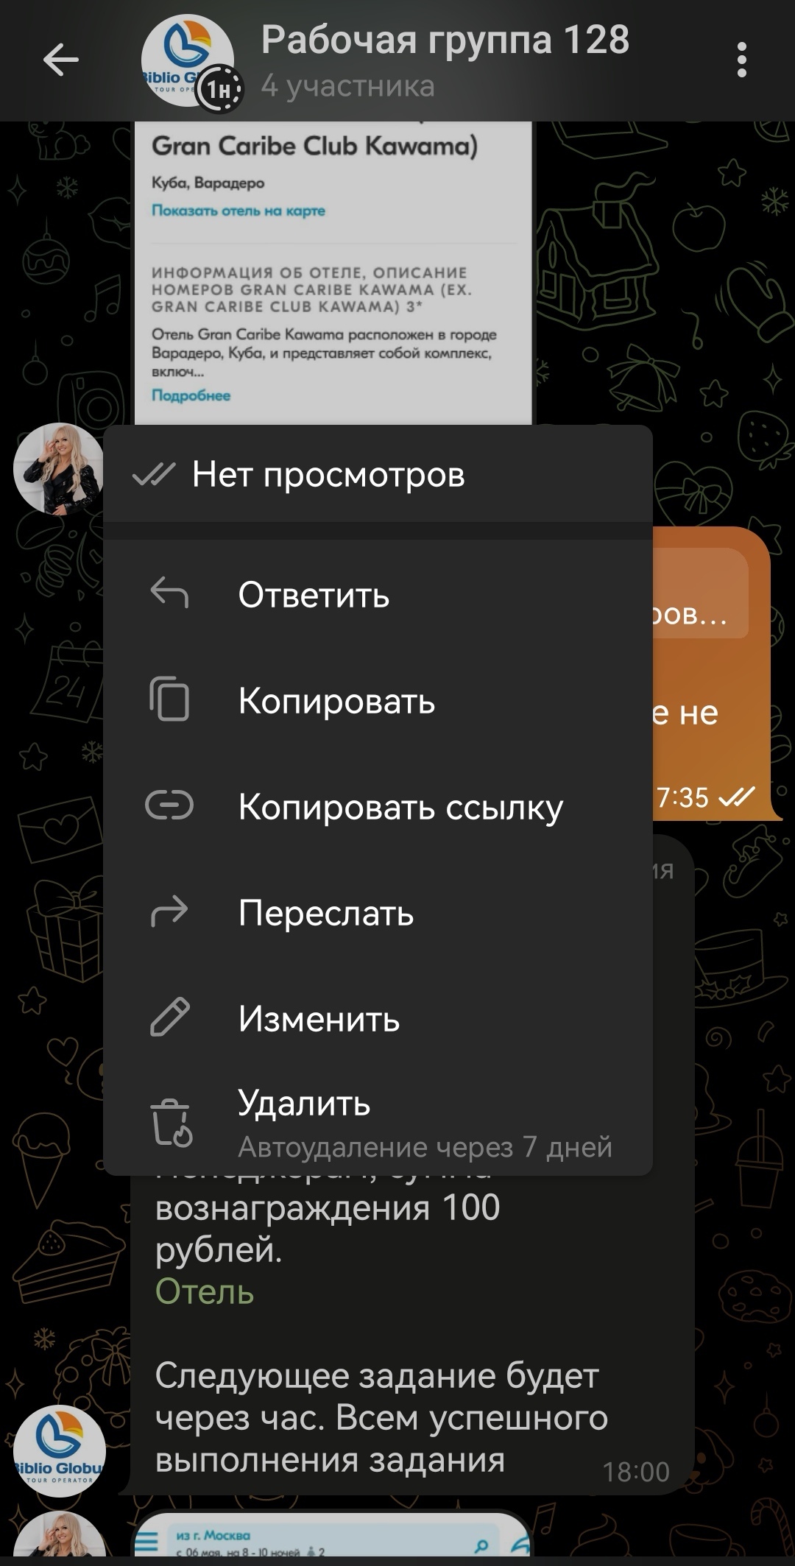Open the Gran Caribe Kawama hotel screenshot

click(333, 272)
